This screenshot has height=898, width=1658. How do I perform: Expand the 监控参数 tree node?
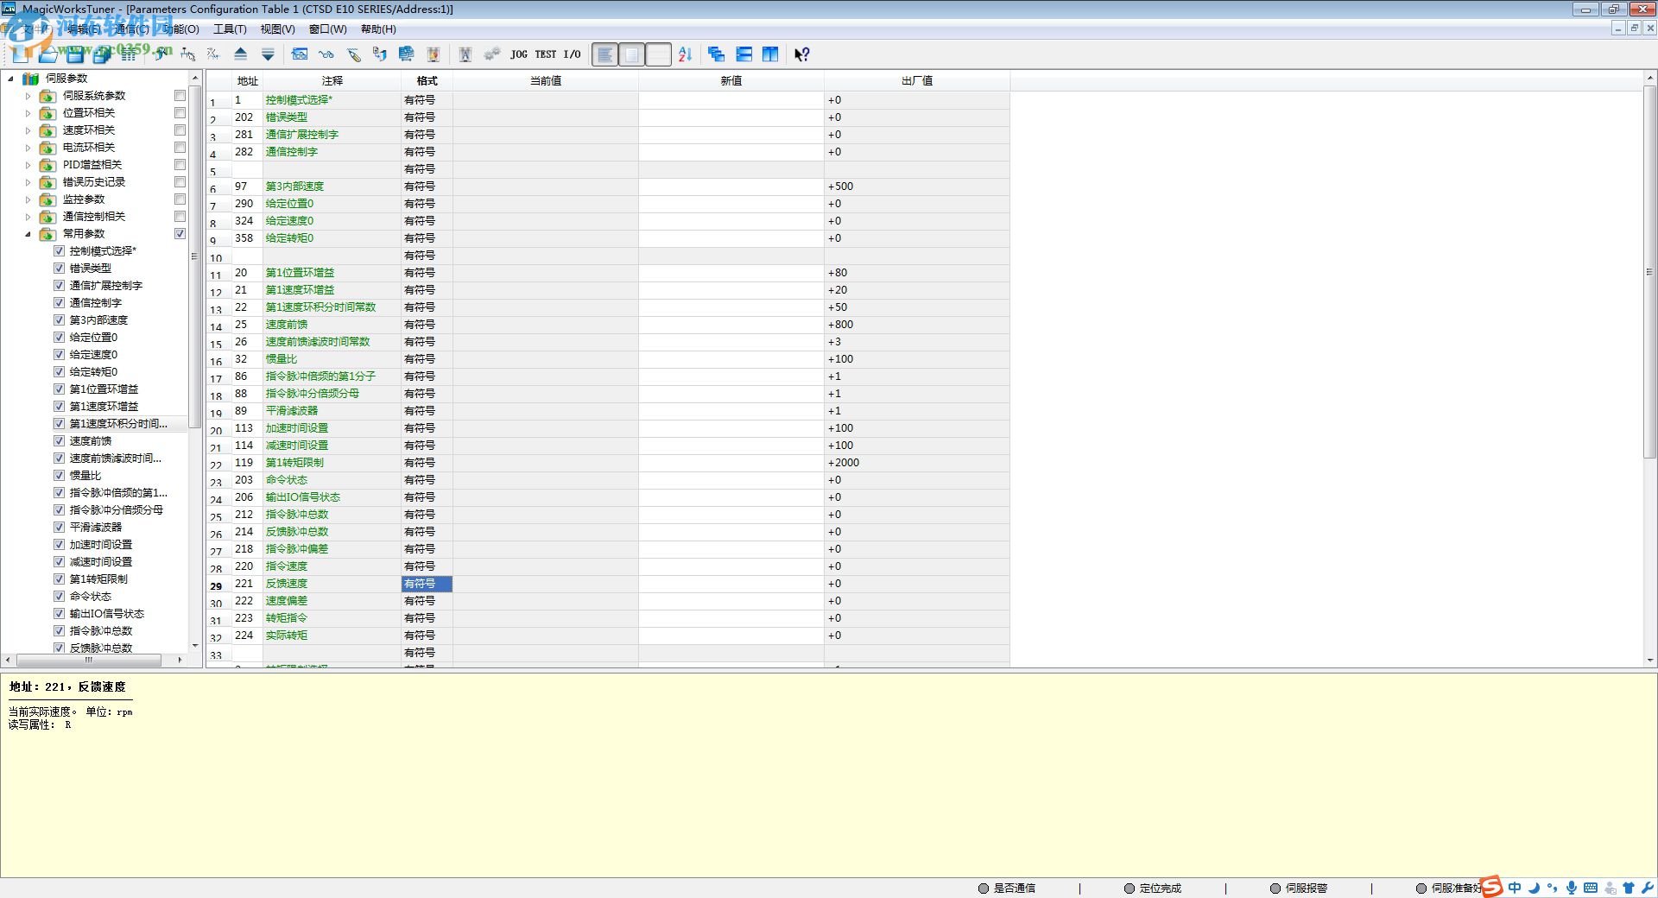28,199
